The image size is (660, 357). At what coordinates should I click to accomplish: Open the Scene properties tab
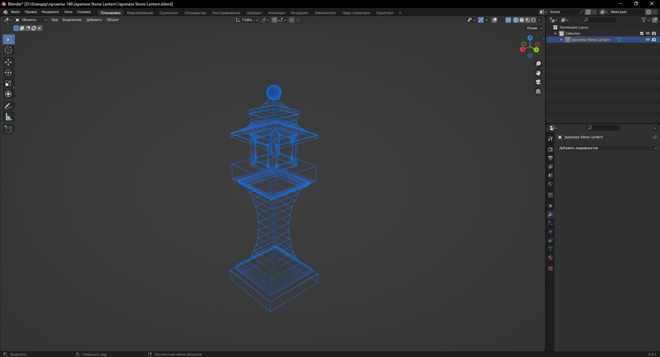[x=550, y=175]
